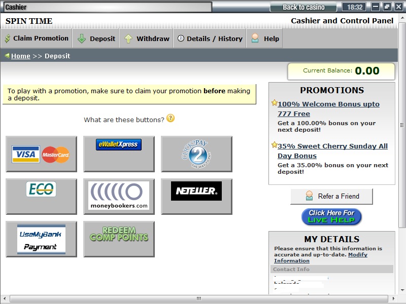Pick ECO card payment option

point(41,197)
